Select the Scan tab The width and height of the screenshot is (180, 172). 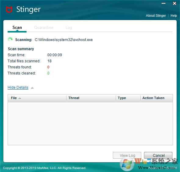point(17,28)
